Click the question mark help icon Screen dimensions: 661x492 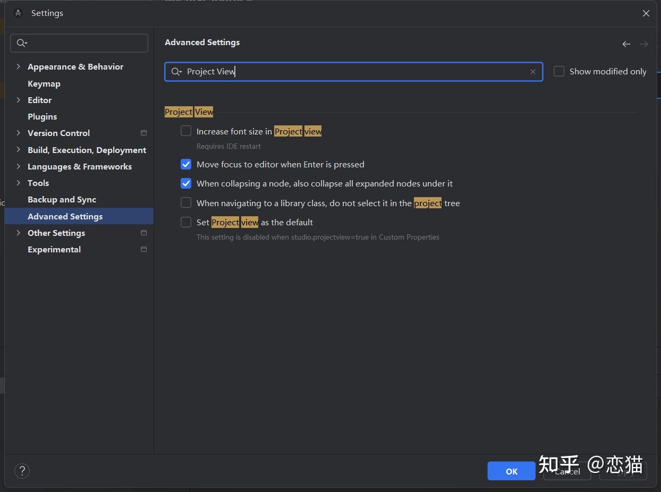click(22, 471)
